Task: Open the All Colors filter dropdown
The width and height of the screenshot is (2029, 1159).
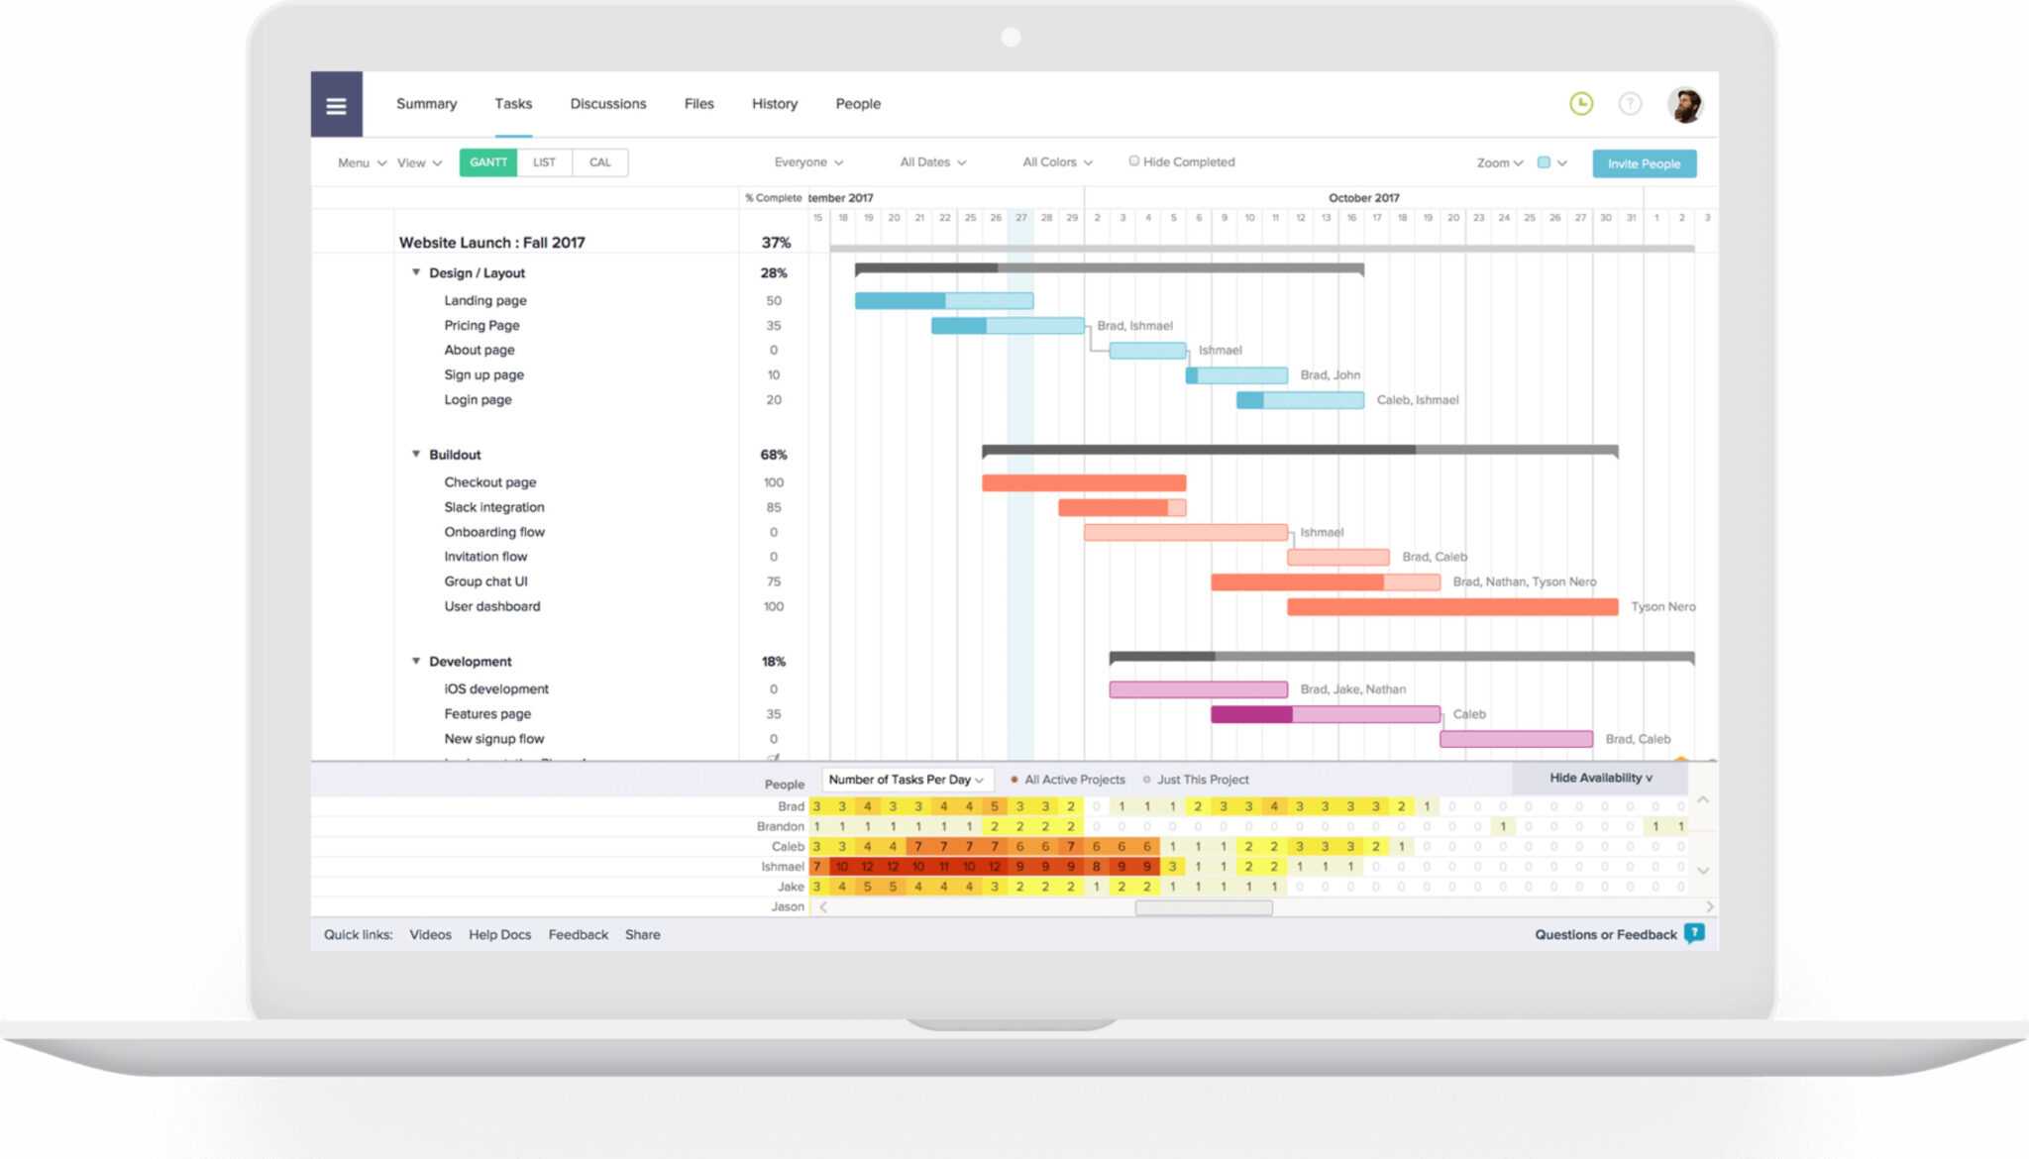Action: [x=1052, y=161]
